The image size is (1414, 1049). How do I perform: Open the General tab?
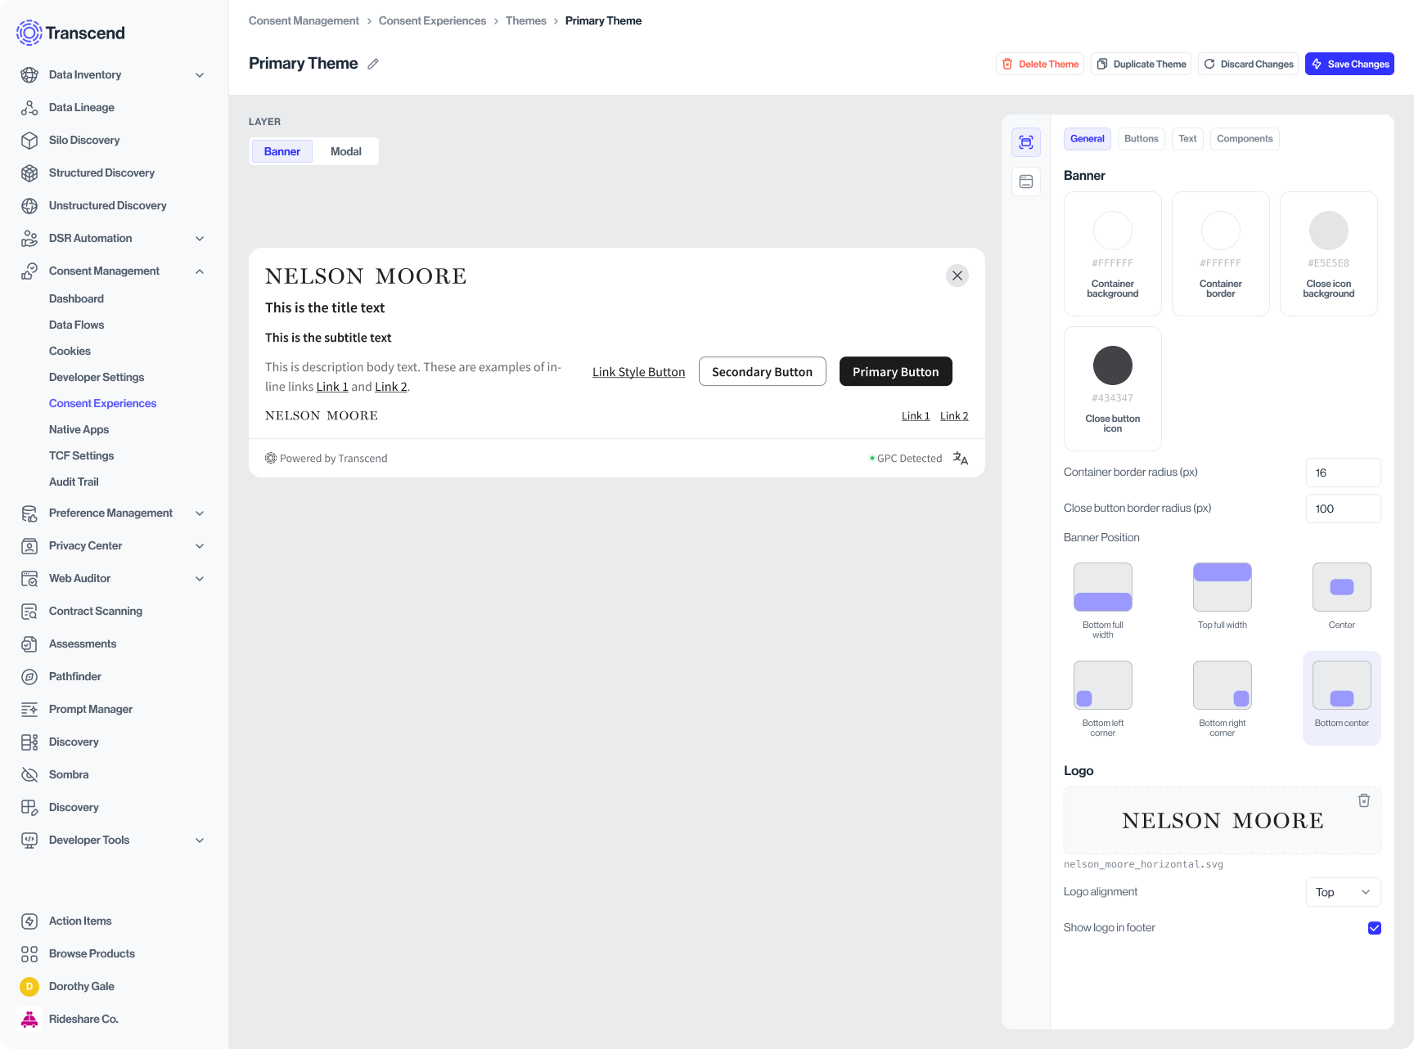pos(1088,139)
